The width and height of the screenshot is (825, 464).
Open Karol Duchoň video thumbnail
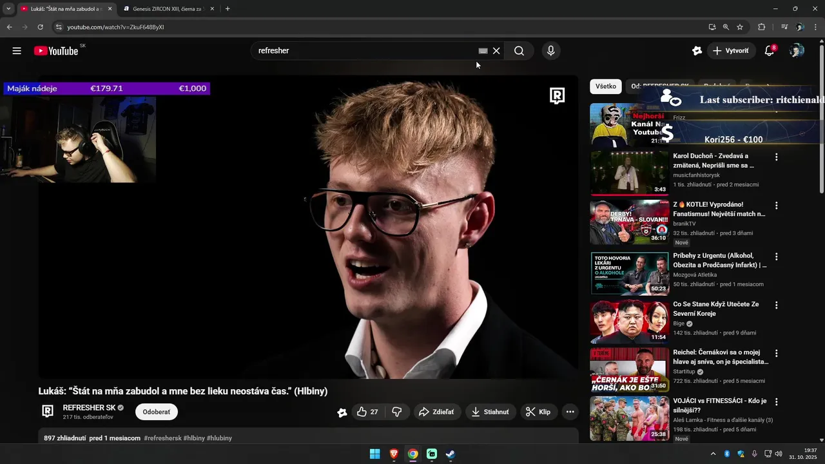(630, 173)
